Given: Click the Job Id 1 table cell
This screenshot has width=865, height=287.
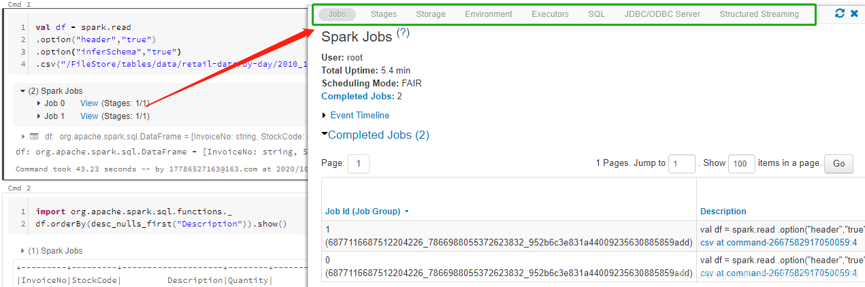Looking at the screenshot, I should tap(508, 236).
